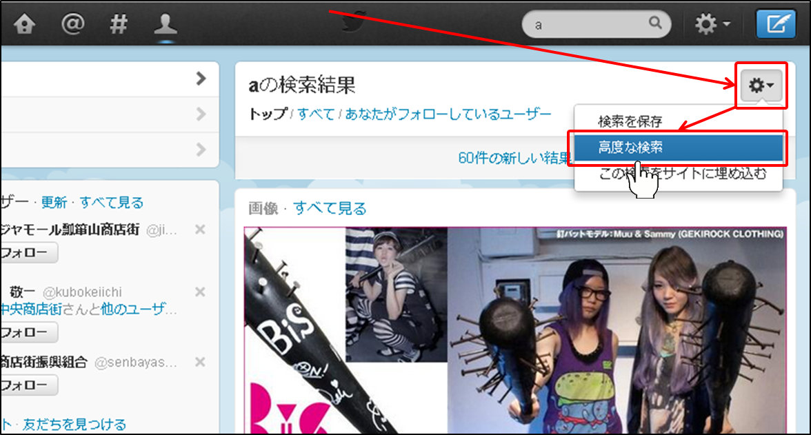The image size is (811, 435).
Task: Click the search field containing 'a'
Action: [590, 25]
